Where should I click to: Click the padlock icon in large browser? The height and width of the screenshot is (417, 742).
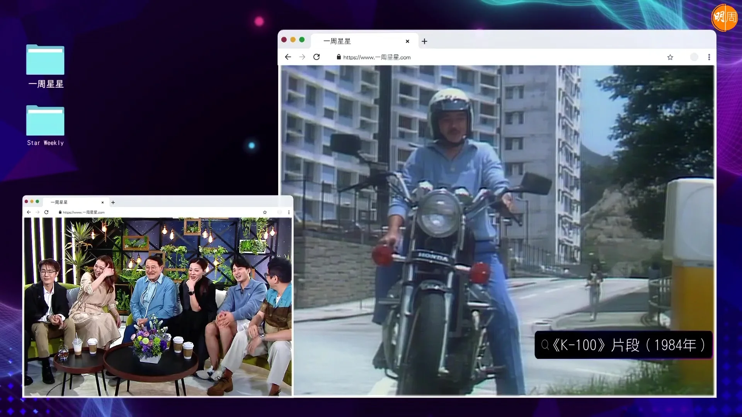point(339,57)
